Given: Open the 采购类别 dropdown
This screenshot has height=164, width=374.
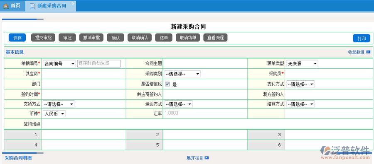Looking at the screenshot, I should click(x=182, y=74).
